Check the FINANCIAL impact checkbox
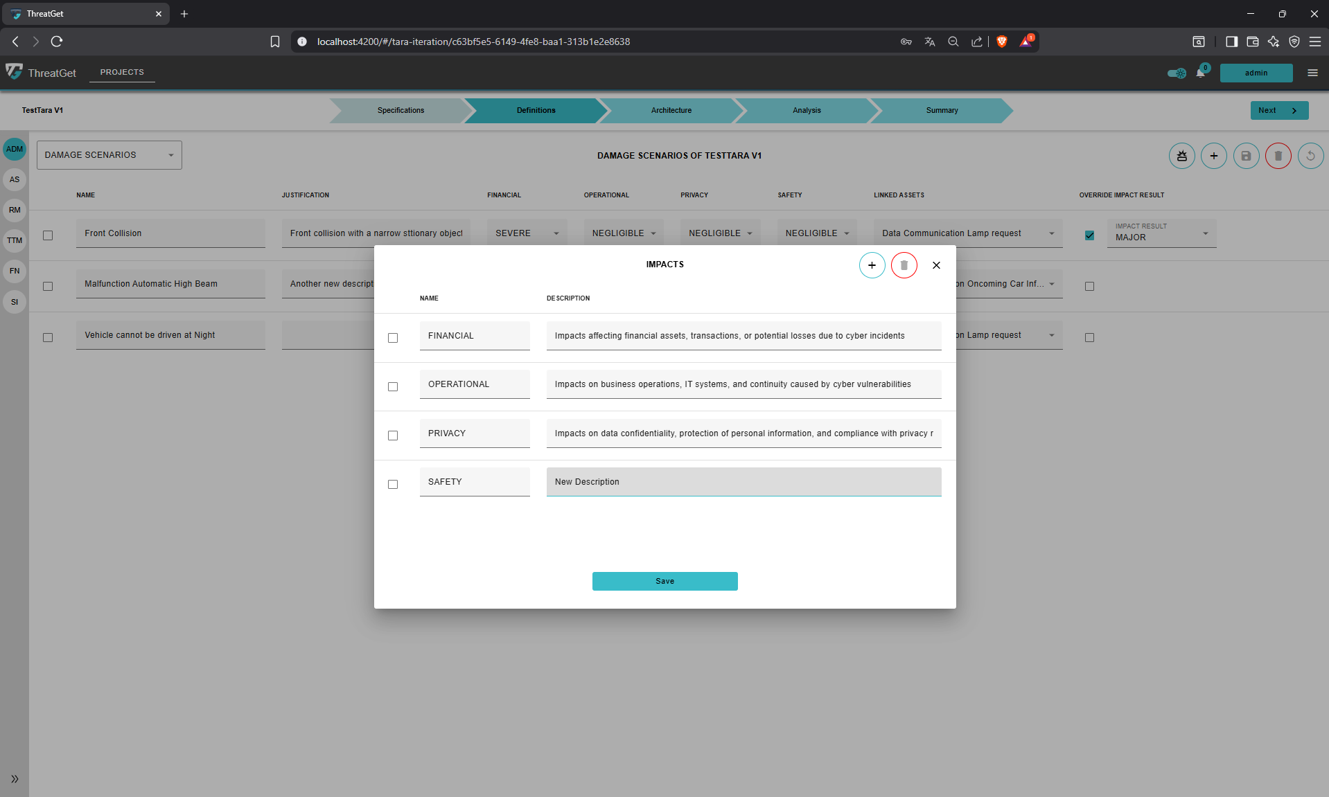Screen dimensions: 1329x797 click(x=393, y=338)
